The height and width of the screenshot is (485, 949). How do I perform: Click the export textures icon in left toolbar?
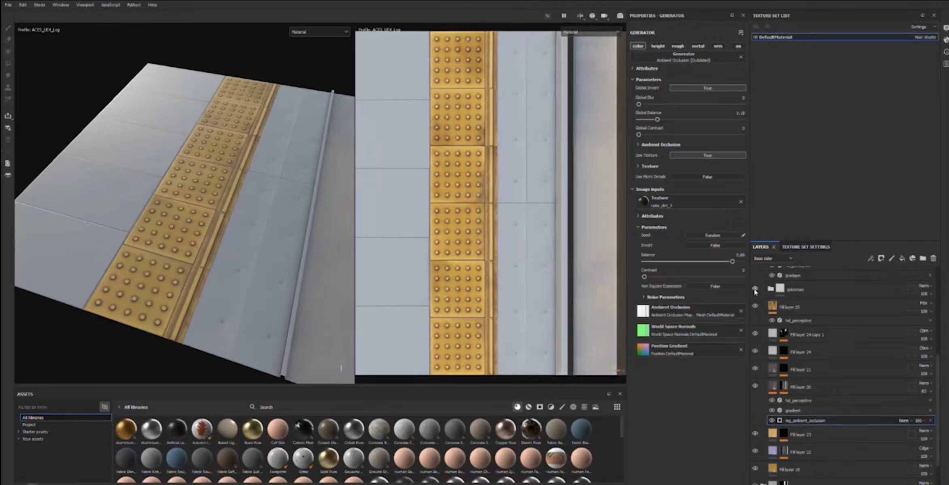click(x=8, y=116)
